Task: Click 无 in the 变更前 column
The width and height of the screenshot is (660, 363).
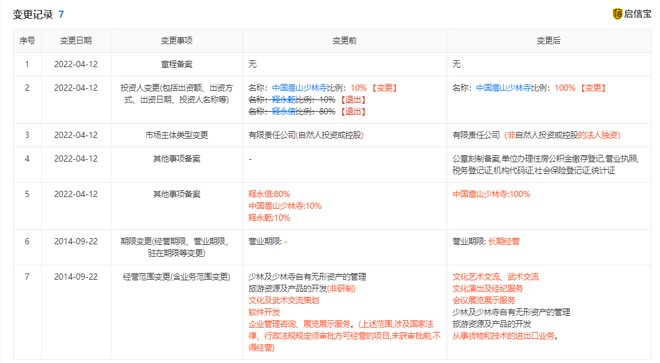Action: click(x=253, y=65)
